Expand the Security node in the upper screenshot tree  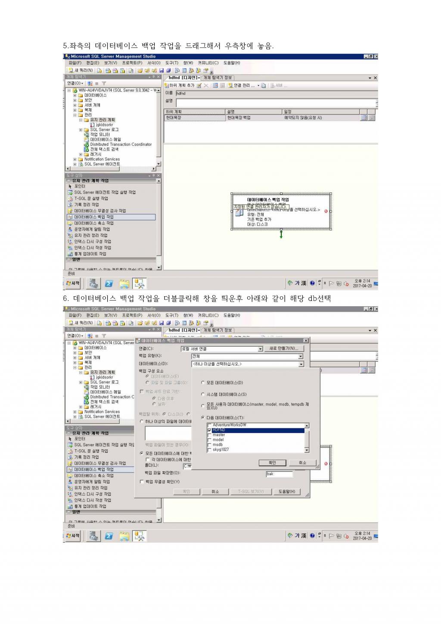[75, 100]
